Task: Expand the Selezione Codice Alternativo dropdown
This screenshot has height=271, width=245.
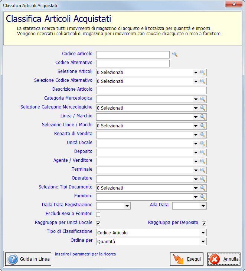Action: click(x=196, y=81)
